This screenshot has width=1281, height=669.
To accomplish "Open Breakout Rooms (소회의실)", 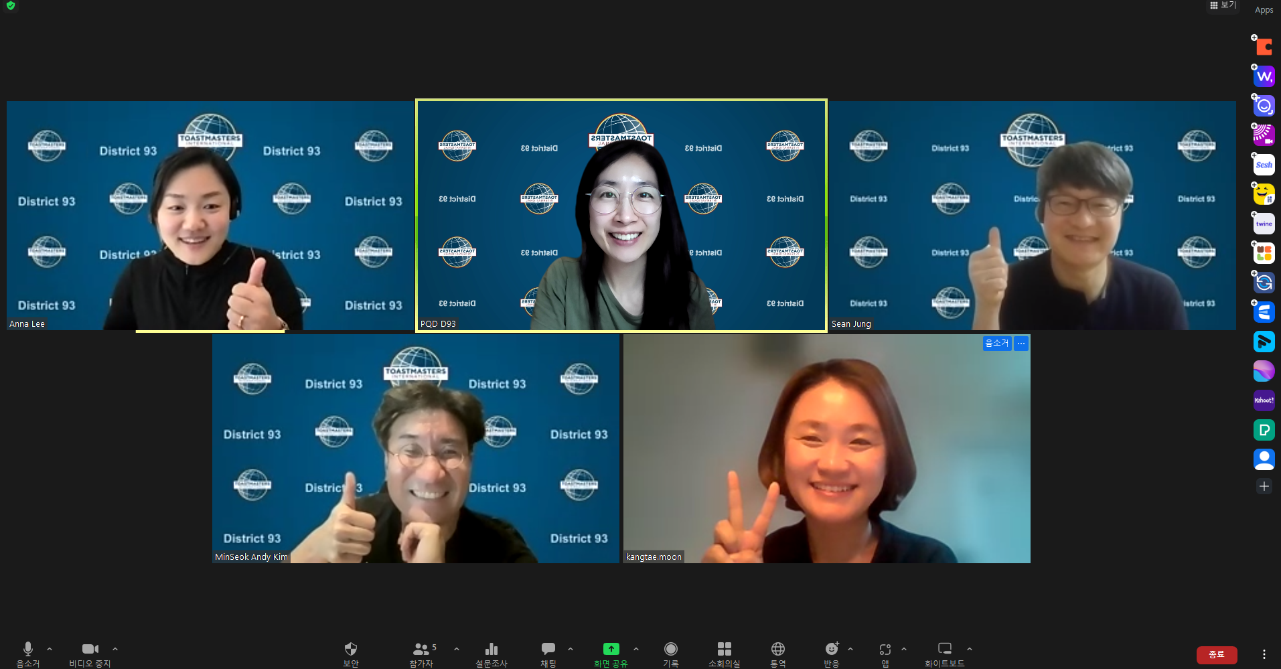I will [x=725, y=654].
